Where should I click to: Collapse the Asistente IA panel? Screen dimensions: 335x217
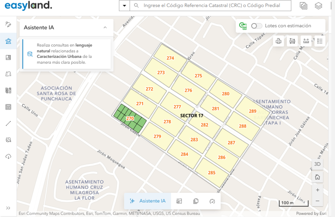[x=105, y=27]
